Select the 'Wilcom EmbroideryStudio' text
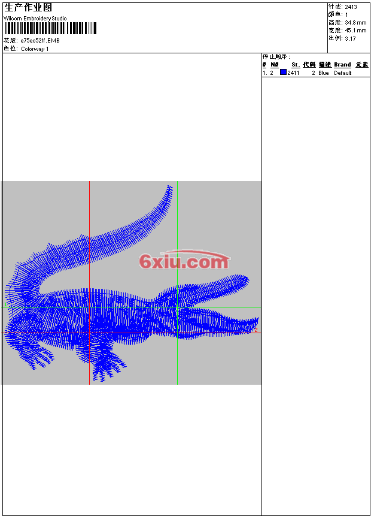 click(x=35, y=19)
